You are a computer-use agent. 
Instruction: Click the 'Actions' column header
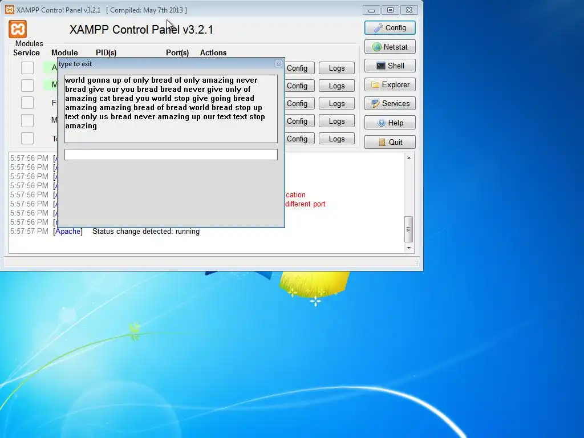coord(213,52)
